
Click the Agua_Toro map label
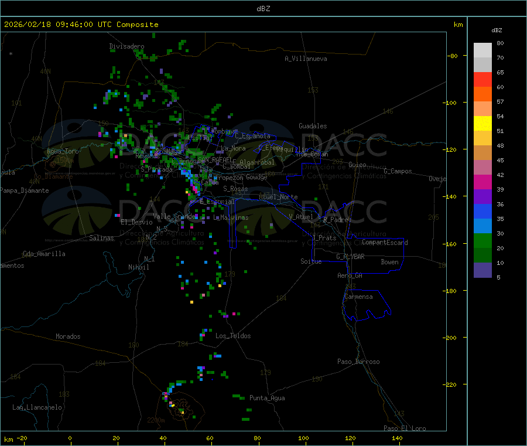tap(63, 151)
